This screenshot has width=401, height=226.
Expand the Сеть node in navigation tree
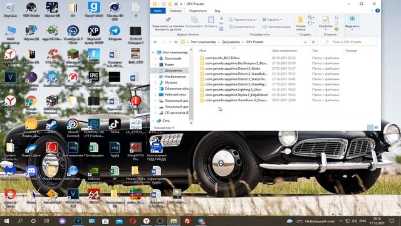point(153,121)
